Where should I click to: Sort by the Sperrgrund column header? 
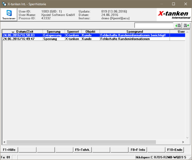point(135,32)
